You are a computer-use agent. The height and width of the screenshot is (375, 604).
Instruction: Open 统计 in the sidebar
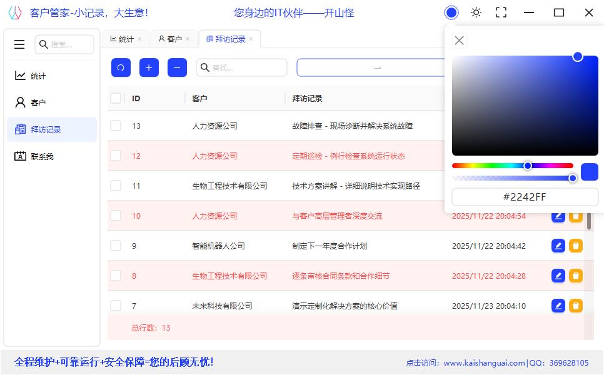tap(52, 76)
